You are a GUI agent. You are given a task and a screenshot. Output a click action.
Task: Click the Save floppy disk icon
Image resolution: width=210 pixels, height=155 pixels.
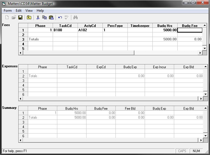[20, 17]
